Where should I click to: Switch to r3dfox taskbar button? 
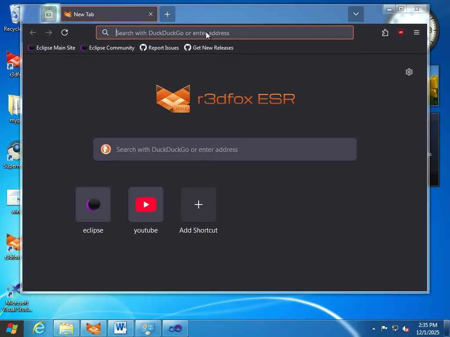coord(94,328)
